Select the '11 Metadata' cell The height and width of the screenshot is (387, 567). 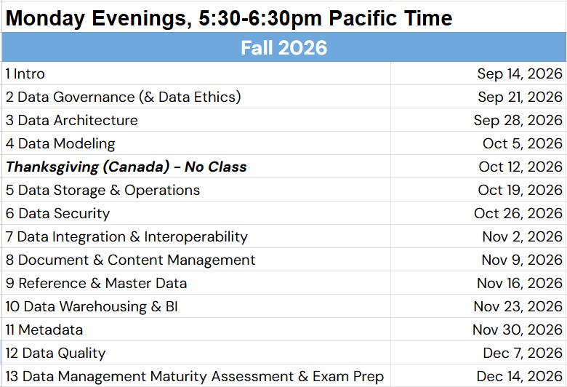pos(196,330)
